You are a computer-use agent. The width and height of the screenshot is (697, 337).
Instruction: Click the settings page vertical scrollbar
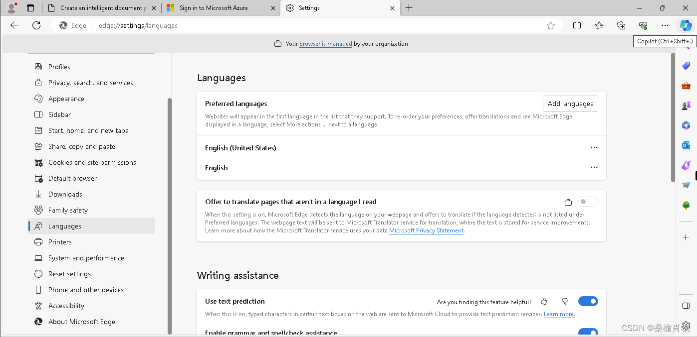click(673, 117)
